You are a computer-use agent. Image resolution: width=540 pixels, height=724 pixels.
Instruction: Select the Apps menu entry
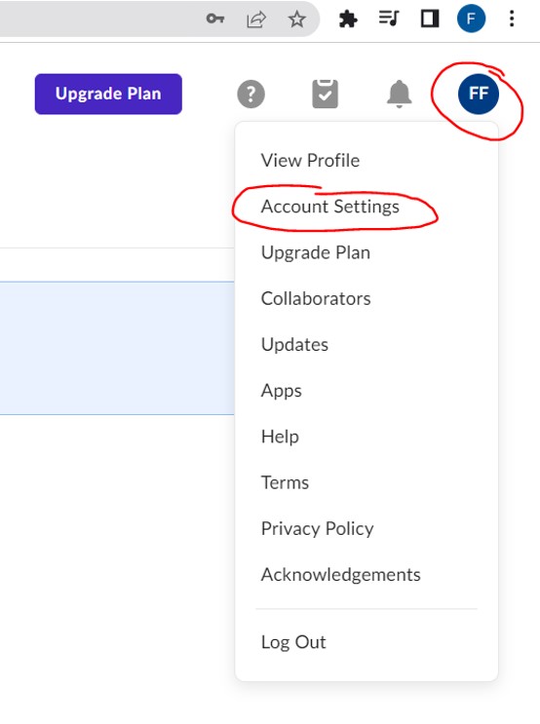pos(281,391)
